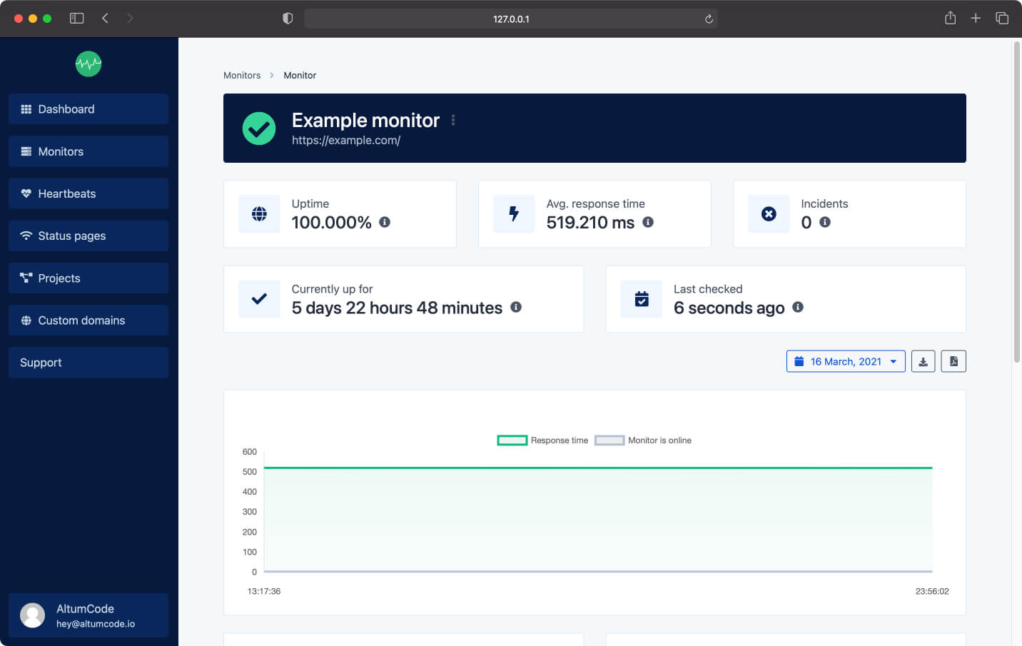This screenshot has width=1022, height=646.
Task: Open the Example monitor options menu dots
Action: (453, 120)
